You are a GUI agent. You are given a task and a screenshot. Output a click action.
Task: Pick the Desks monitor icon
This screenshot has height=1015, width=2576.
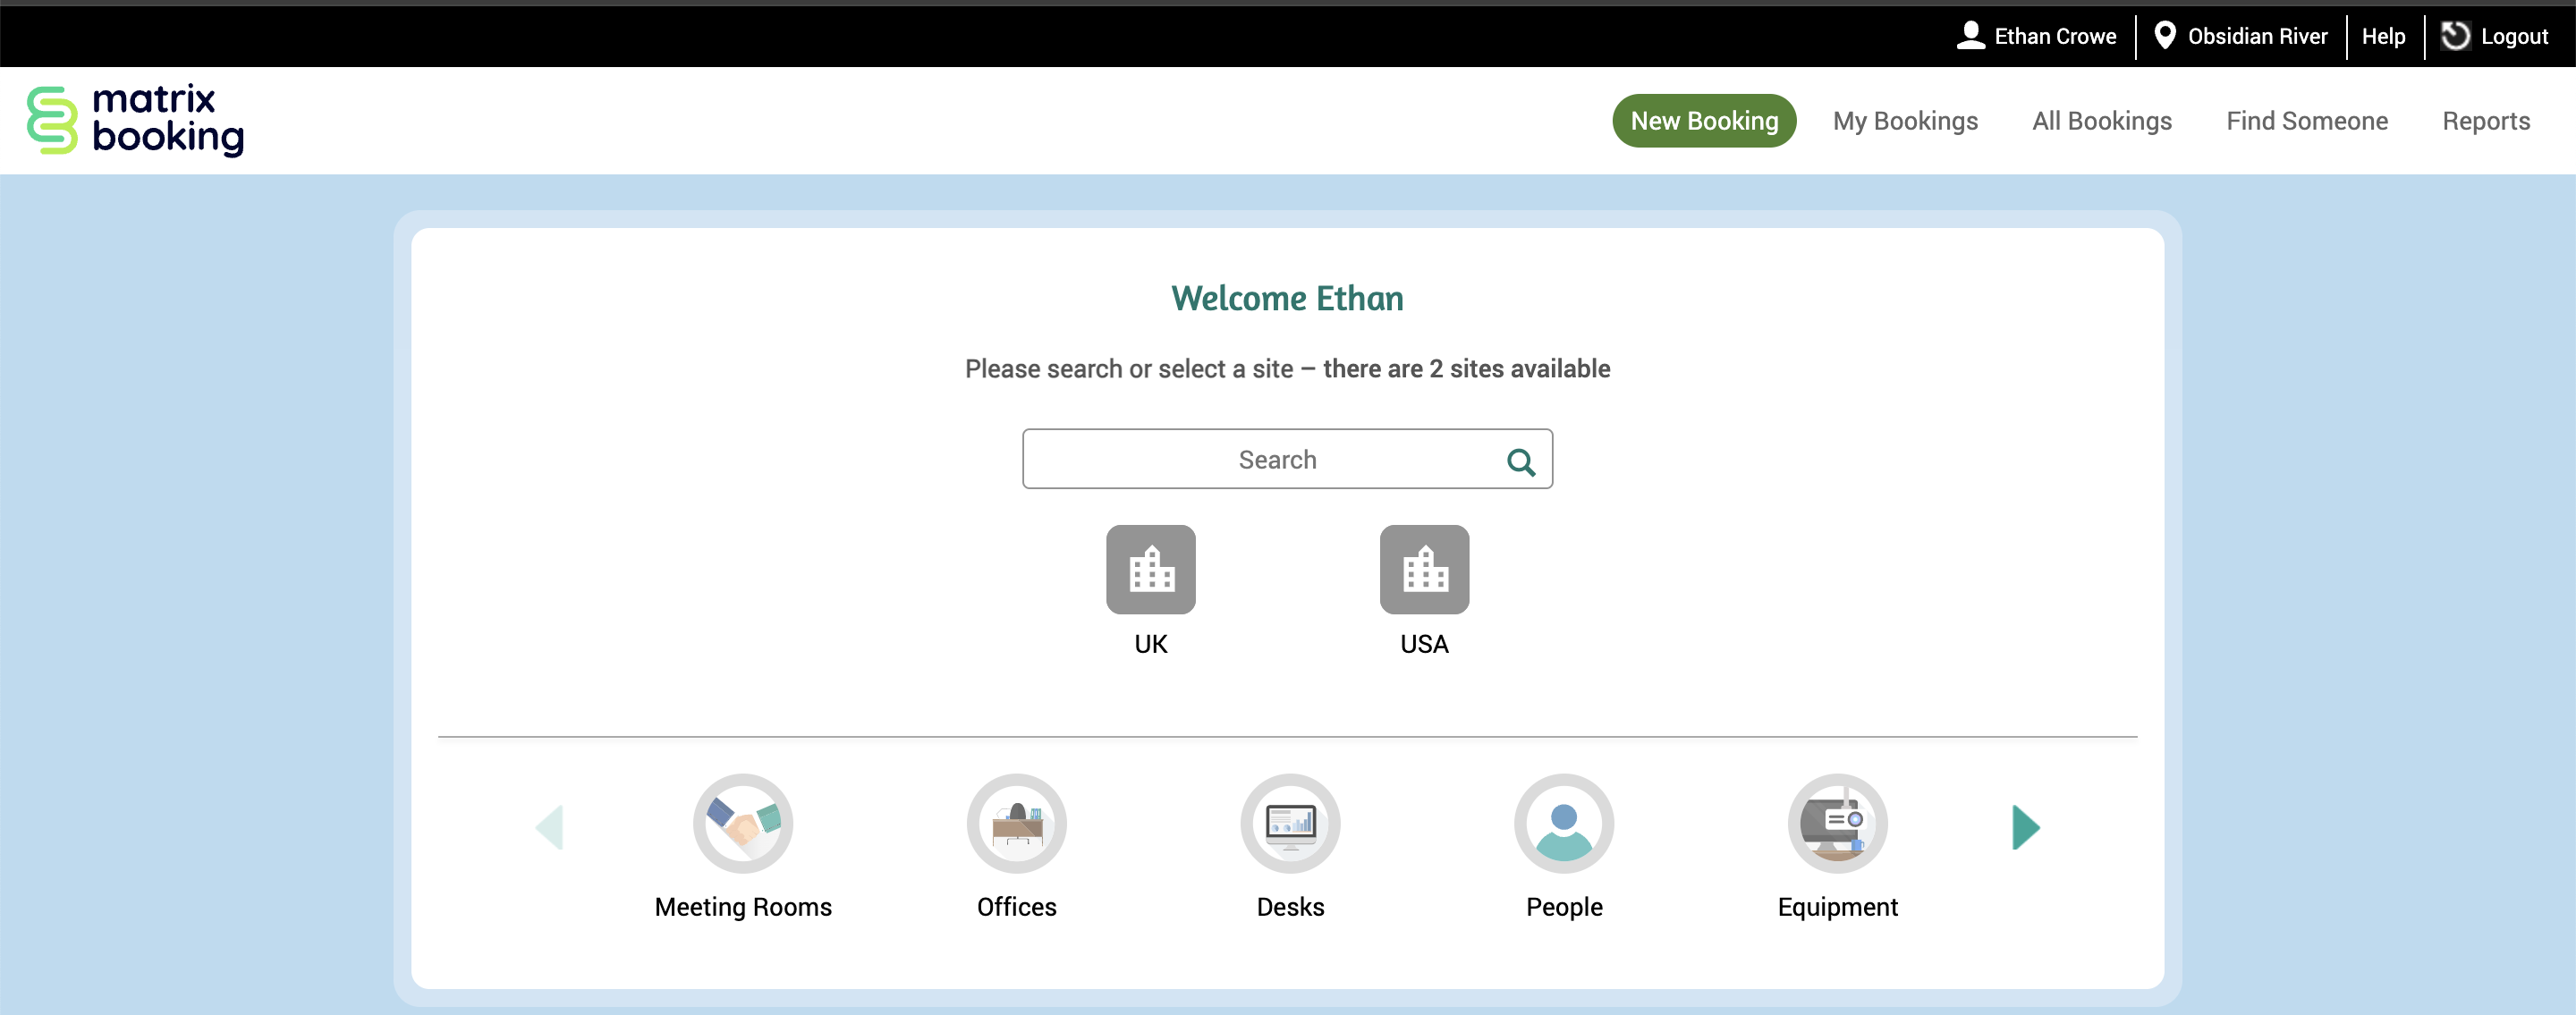click(1290, 823)
